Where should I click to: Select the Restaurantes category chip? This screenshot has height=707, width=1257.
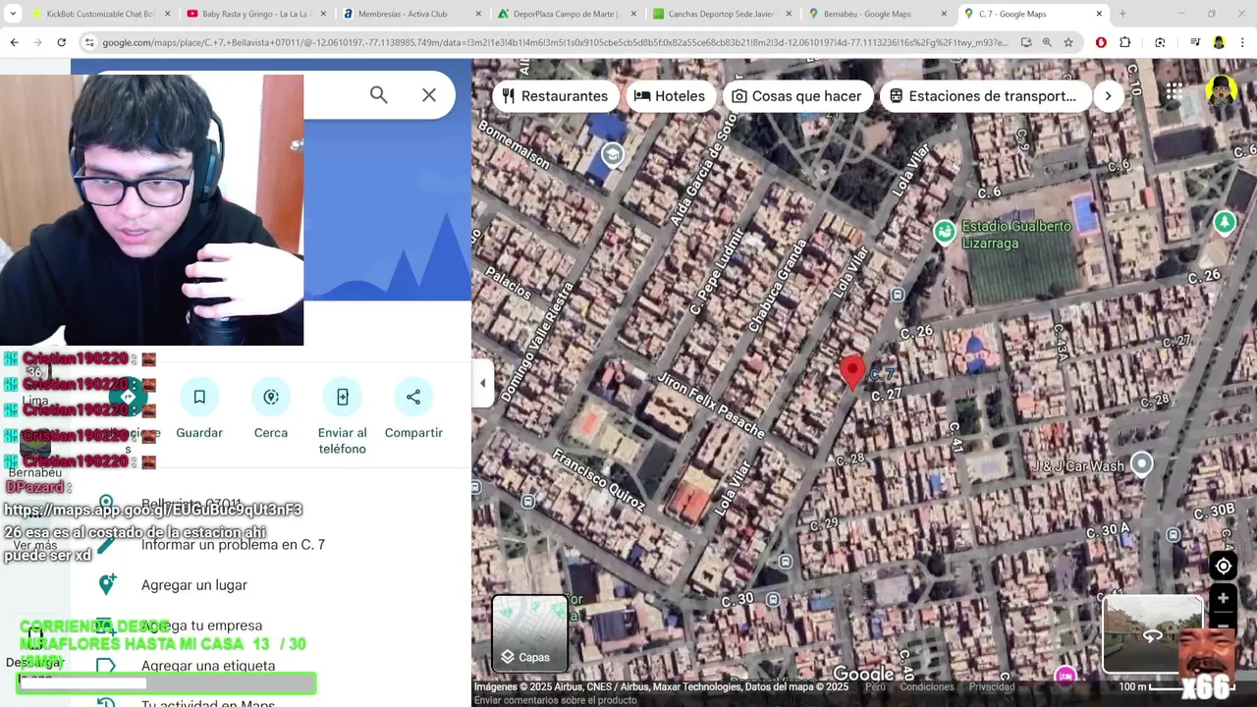555,96
